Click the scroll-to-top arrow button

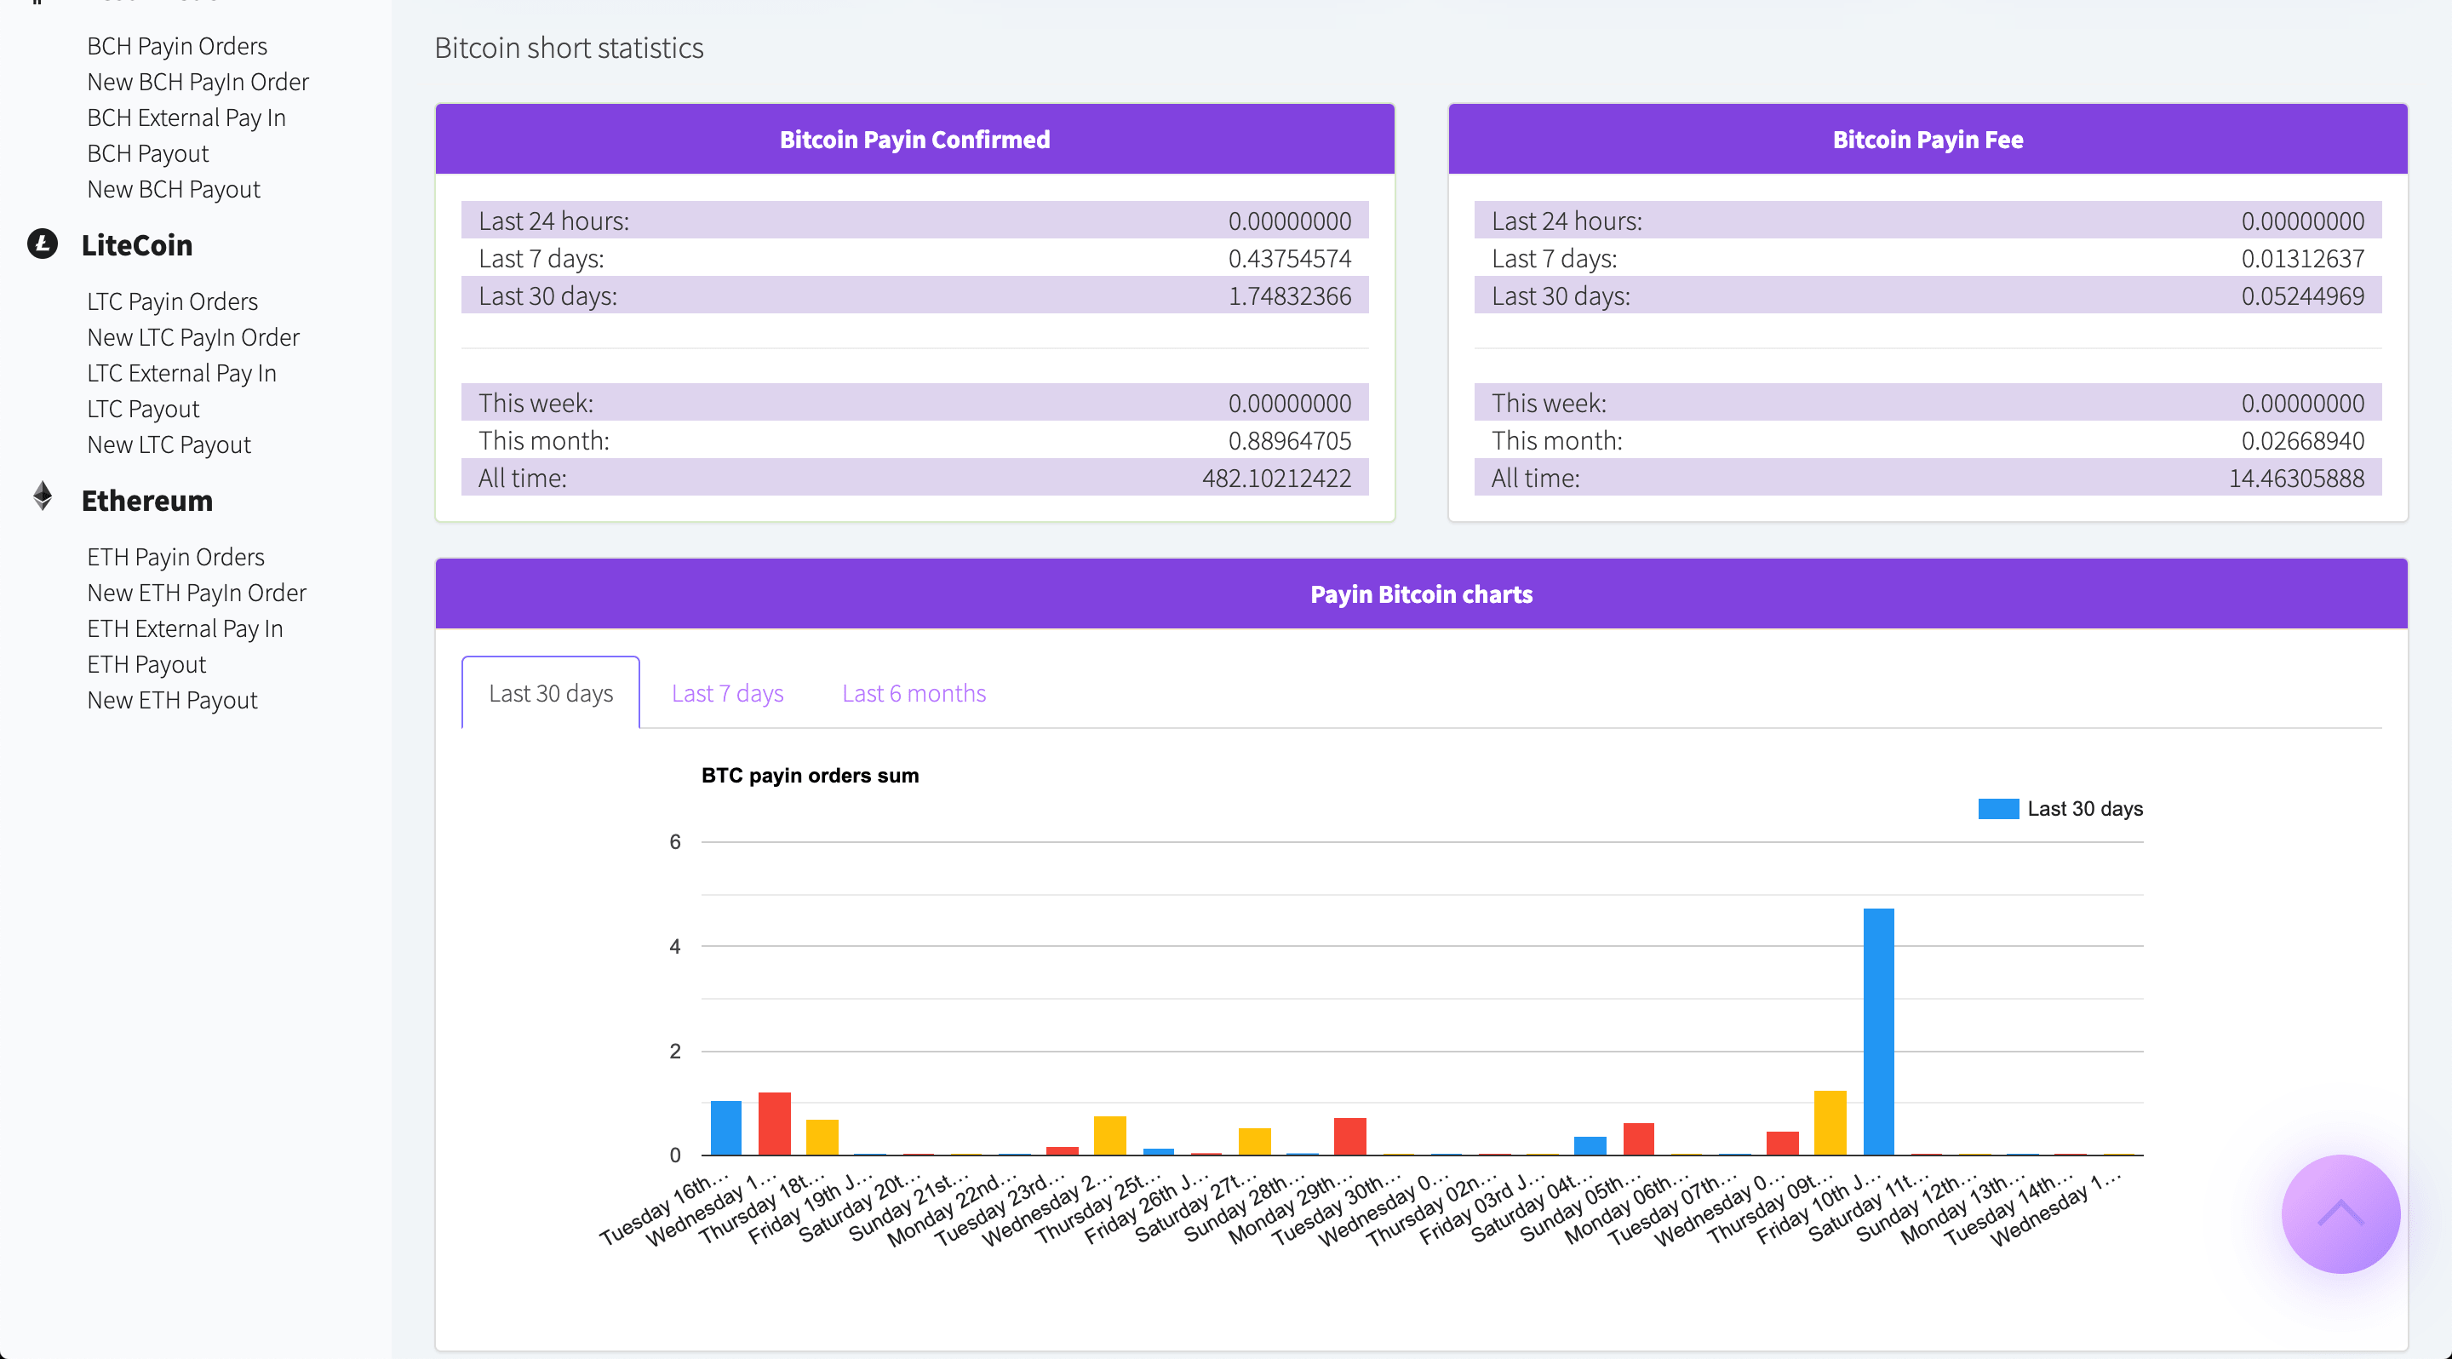click(2340, 1213)
